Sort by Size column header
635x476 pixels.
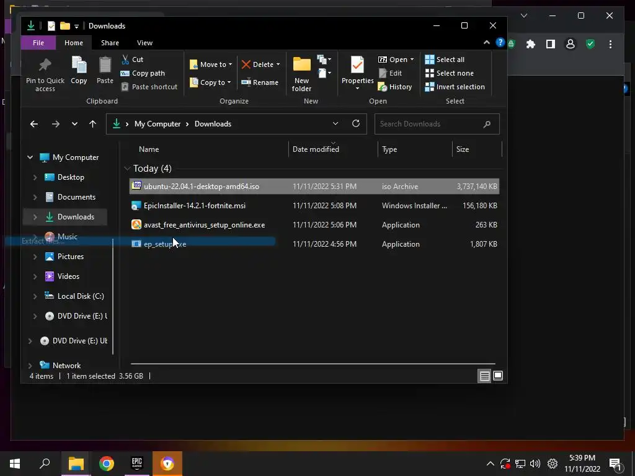pos(477,149)
